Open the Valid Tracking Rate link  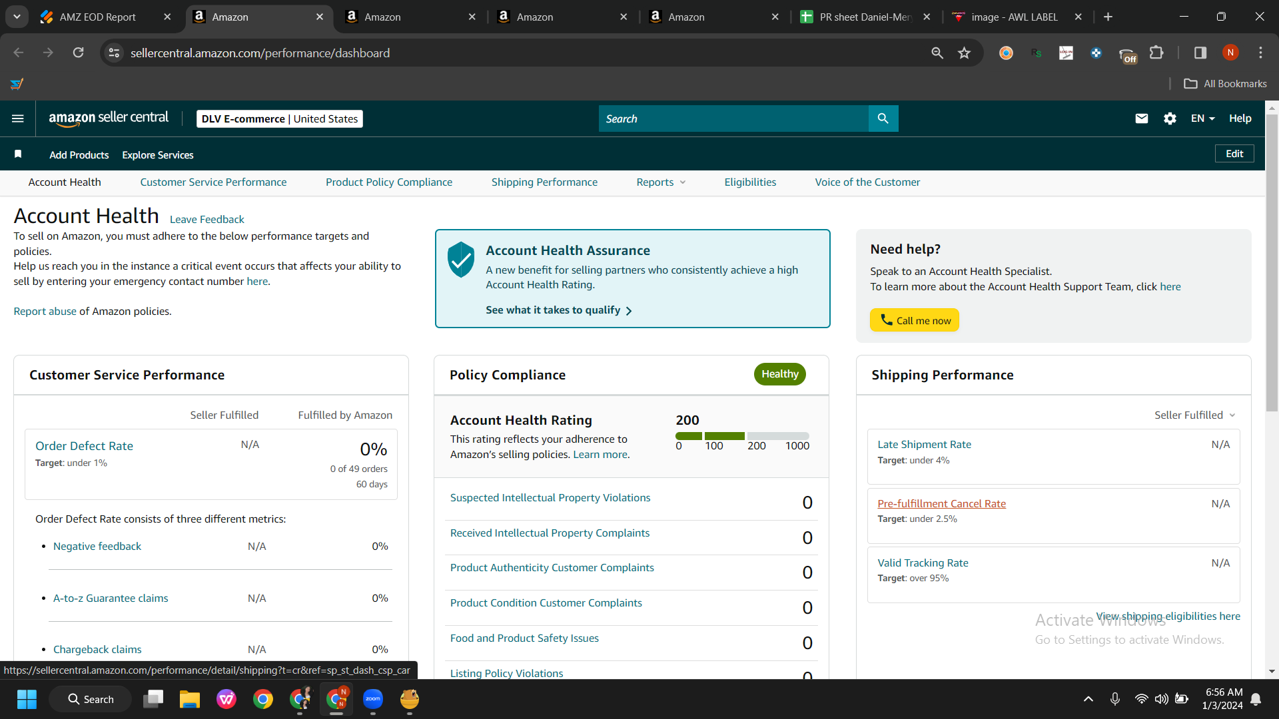click(x=923, y=563)
